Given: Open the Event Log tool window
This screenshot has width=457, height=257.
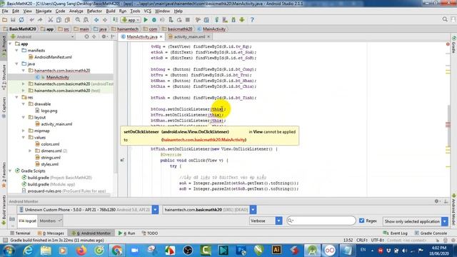Looking at the screenshot, I should pos(396,233).
